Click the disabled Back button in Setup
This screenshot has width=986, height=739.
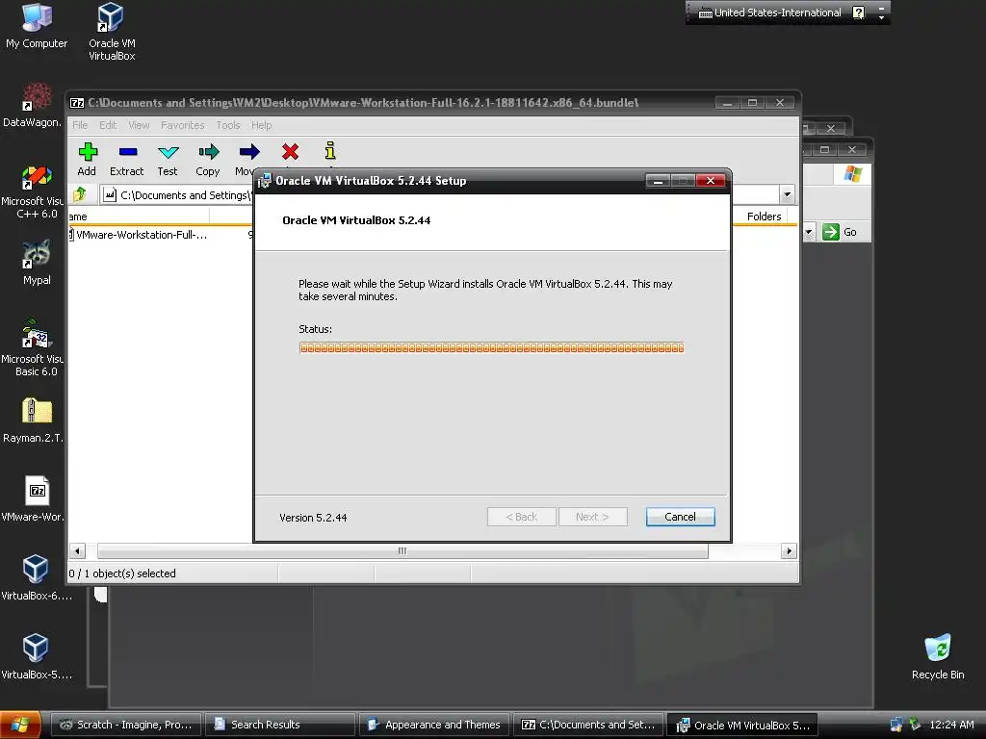pyautogui.click(x=521, y=517)
